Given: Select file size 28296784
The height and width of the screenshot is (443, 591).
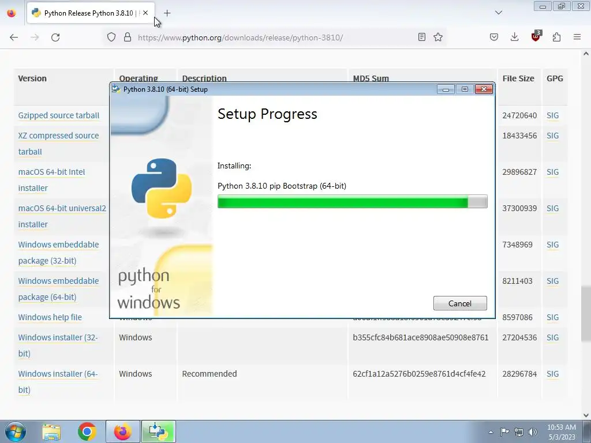Looking at the screenshot, I should pyautogui.click(x=519, y=374).
